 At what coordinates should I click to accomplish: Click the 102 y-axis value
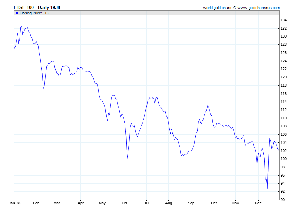click(284, 151)
